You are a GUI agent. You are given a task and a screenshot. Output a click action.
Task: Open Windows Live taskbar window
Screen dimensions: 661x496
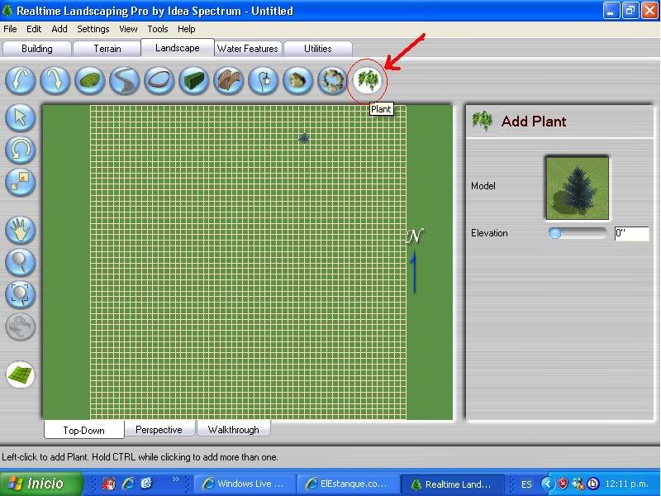244,484
